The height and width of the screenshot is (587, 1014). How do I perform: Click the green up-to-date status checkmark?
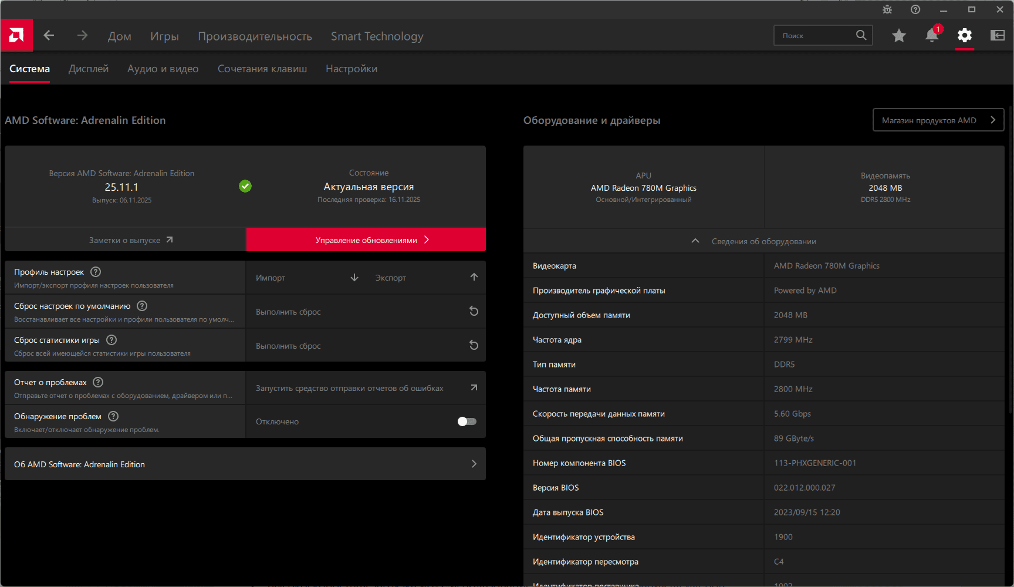point(245,186)
